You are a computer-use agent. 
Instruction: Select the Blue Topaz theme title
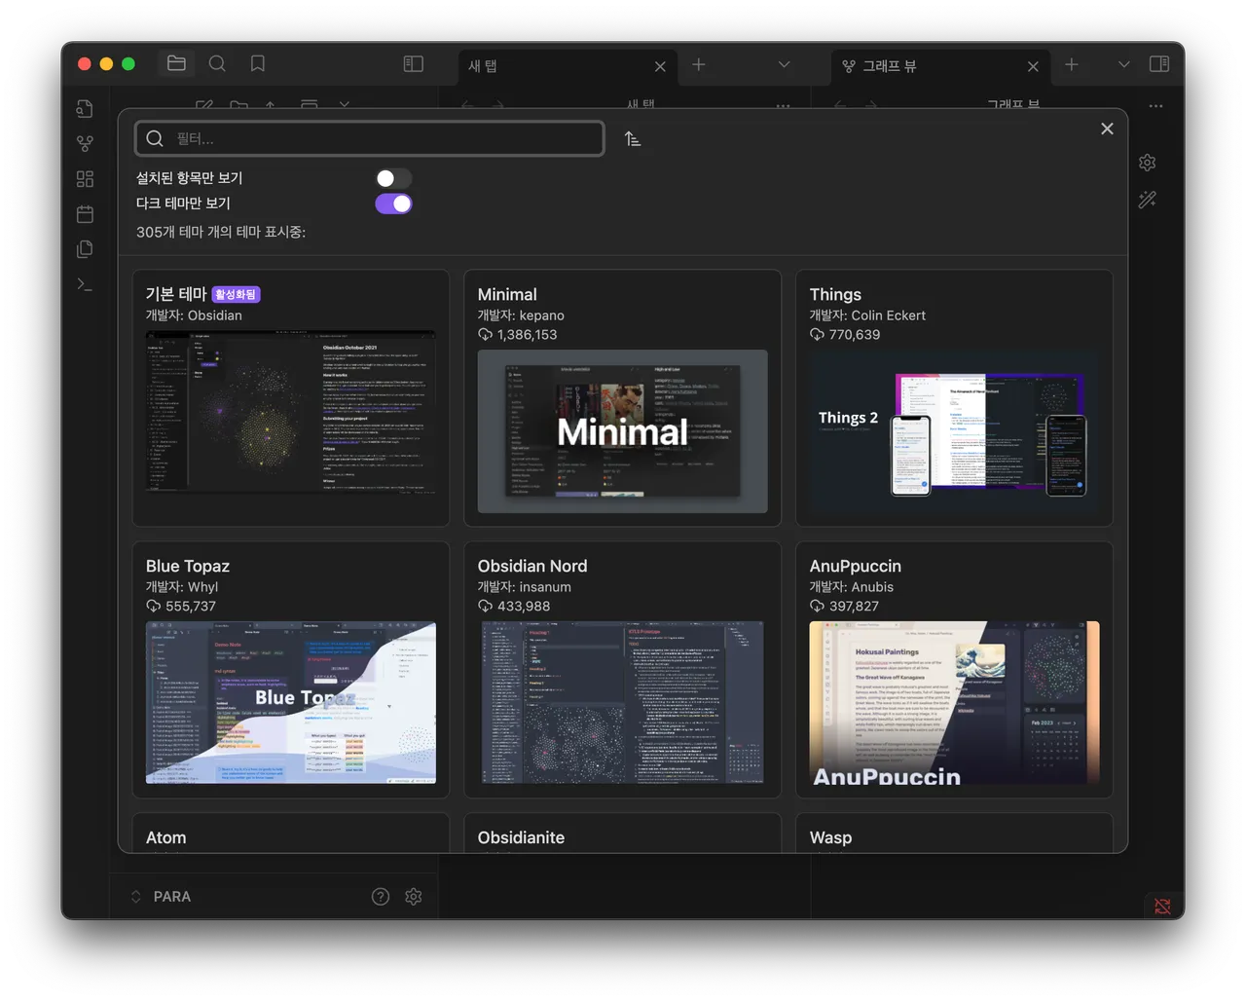click(188, 566)
